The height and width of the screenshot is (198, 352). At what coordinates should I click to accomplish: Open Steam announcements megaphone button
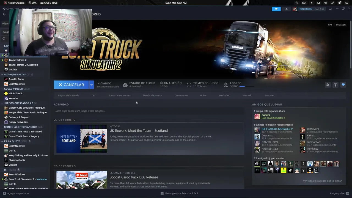coord(276,9)
